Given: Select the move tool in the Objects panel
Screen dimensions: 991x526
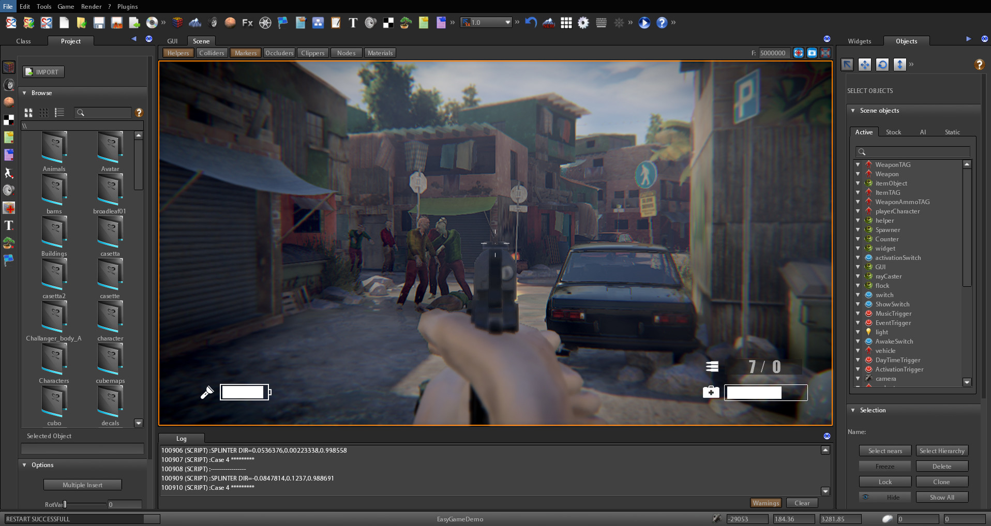Looking at the screenshot, I should click(x=865, y=65).
